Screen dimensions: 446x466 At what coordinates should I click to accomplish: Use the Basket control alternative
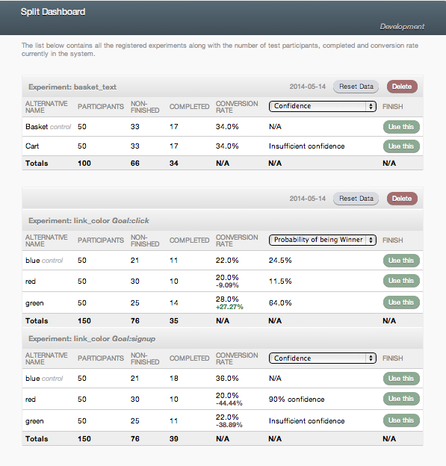click(x=401, y=127)
